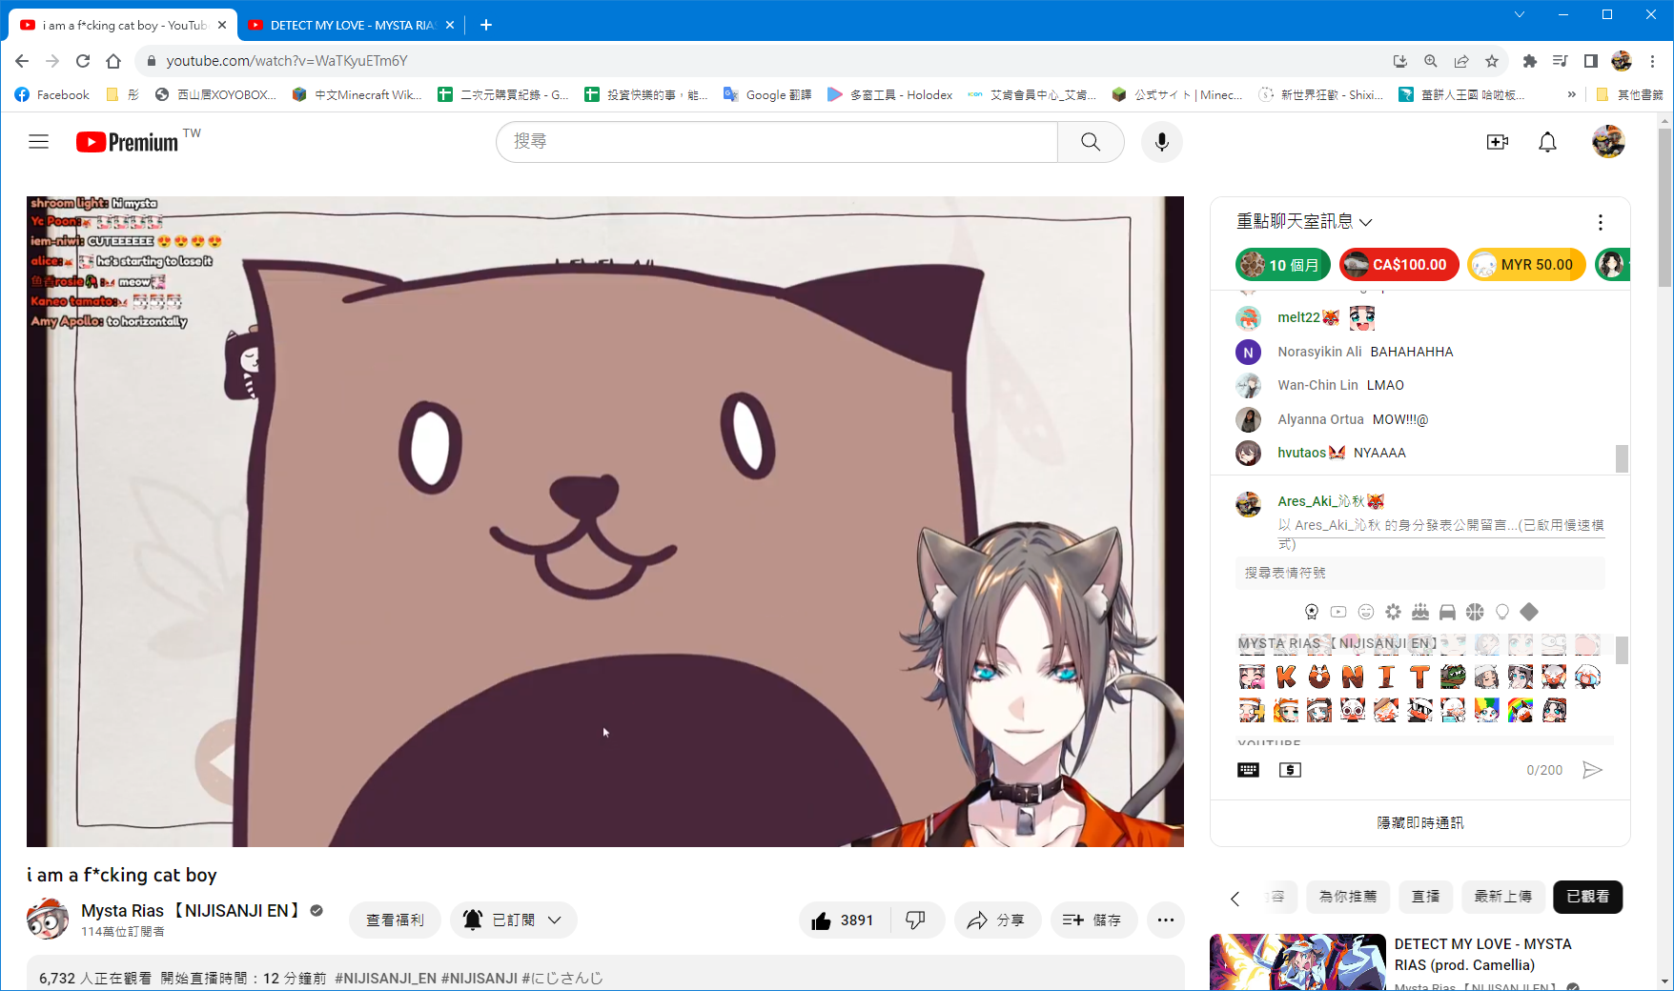
Task: Show previous related-video filter chips
Action: tap(1235, 898)
